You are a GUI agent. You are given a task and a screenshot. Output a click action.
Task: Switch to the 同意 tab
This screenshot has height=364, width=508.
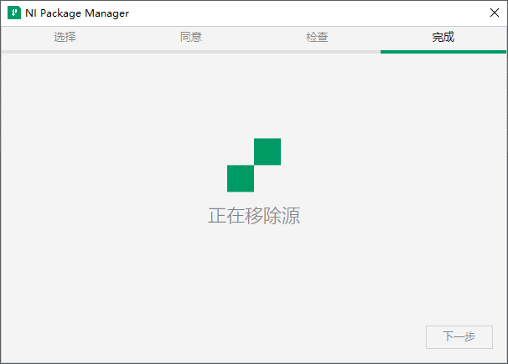(x=191, y=38)
